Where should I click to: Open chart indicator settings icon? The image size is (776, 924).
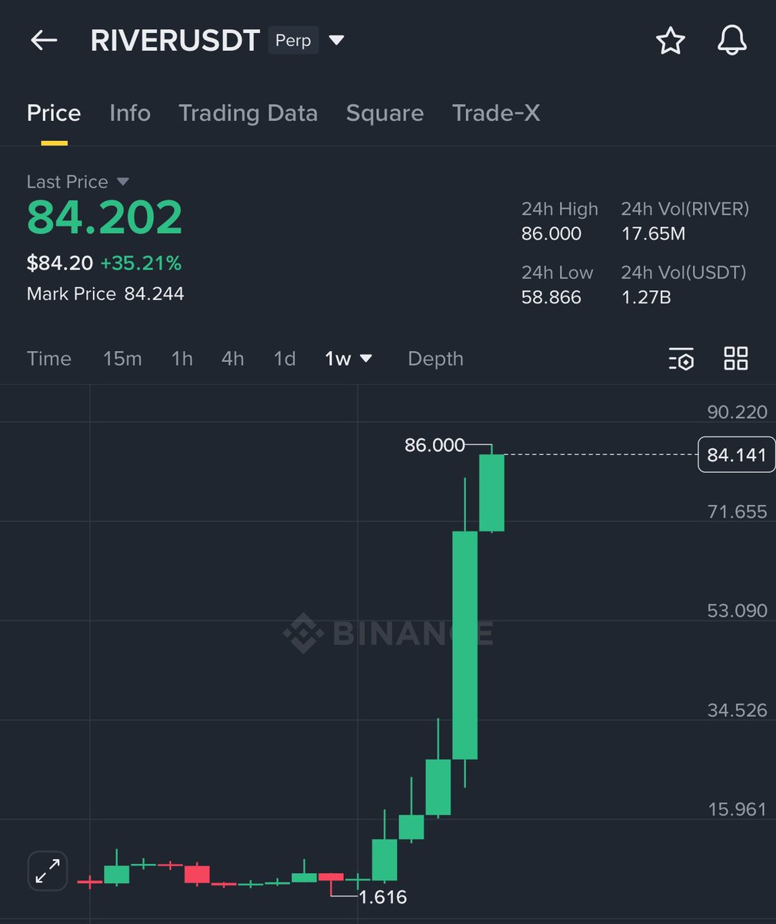point(681,359)
